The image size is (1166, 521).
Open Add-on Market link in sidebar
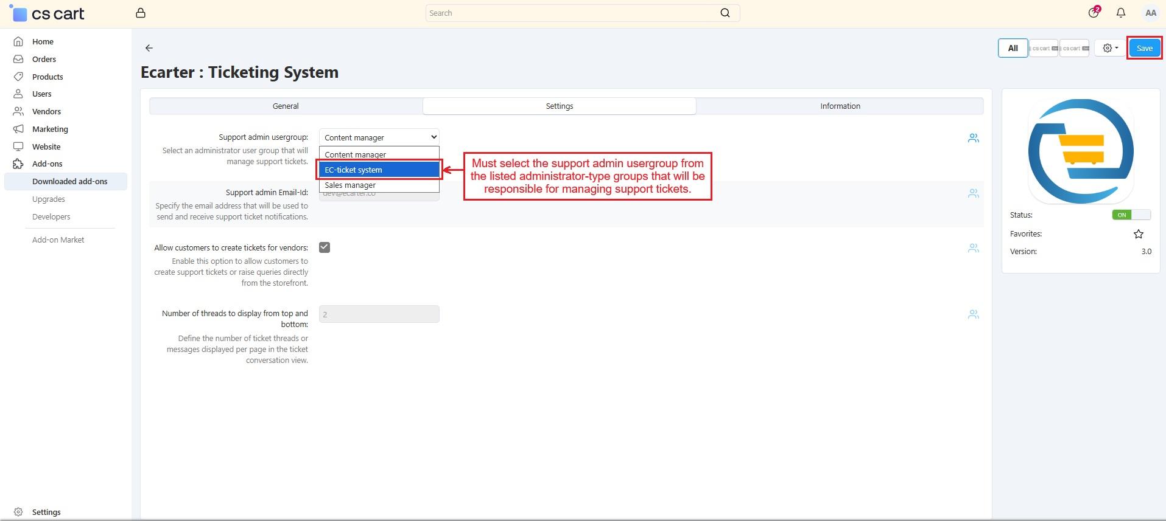[58, 240]
